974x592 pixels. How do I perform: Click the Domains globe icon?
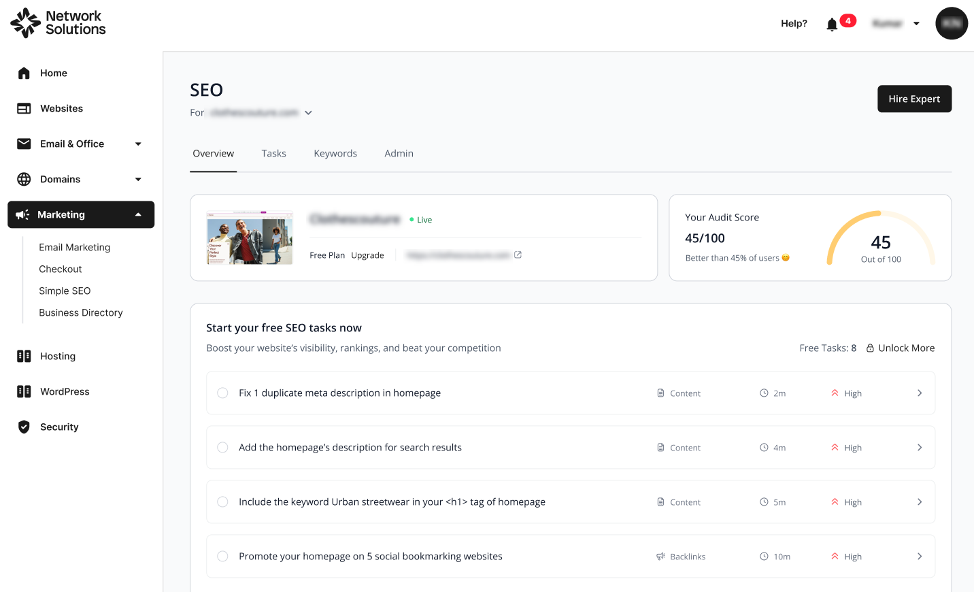click(24, 179)
